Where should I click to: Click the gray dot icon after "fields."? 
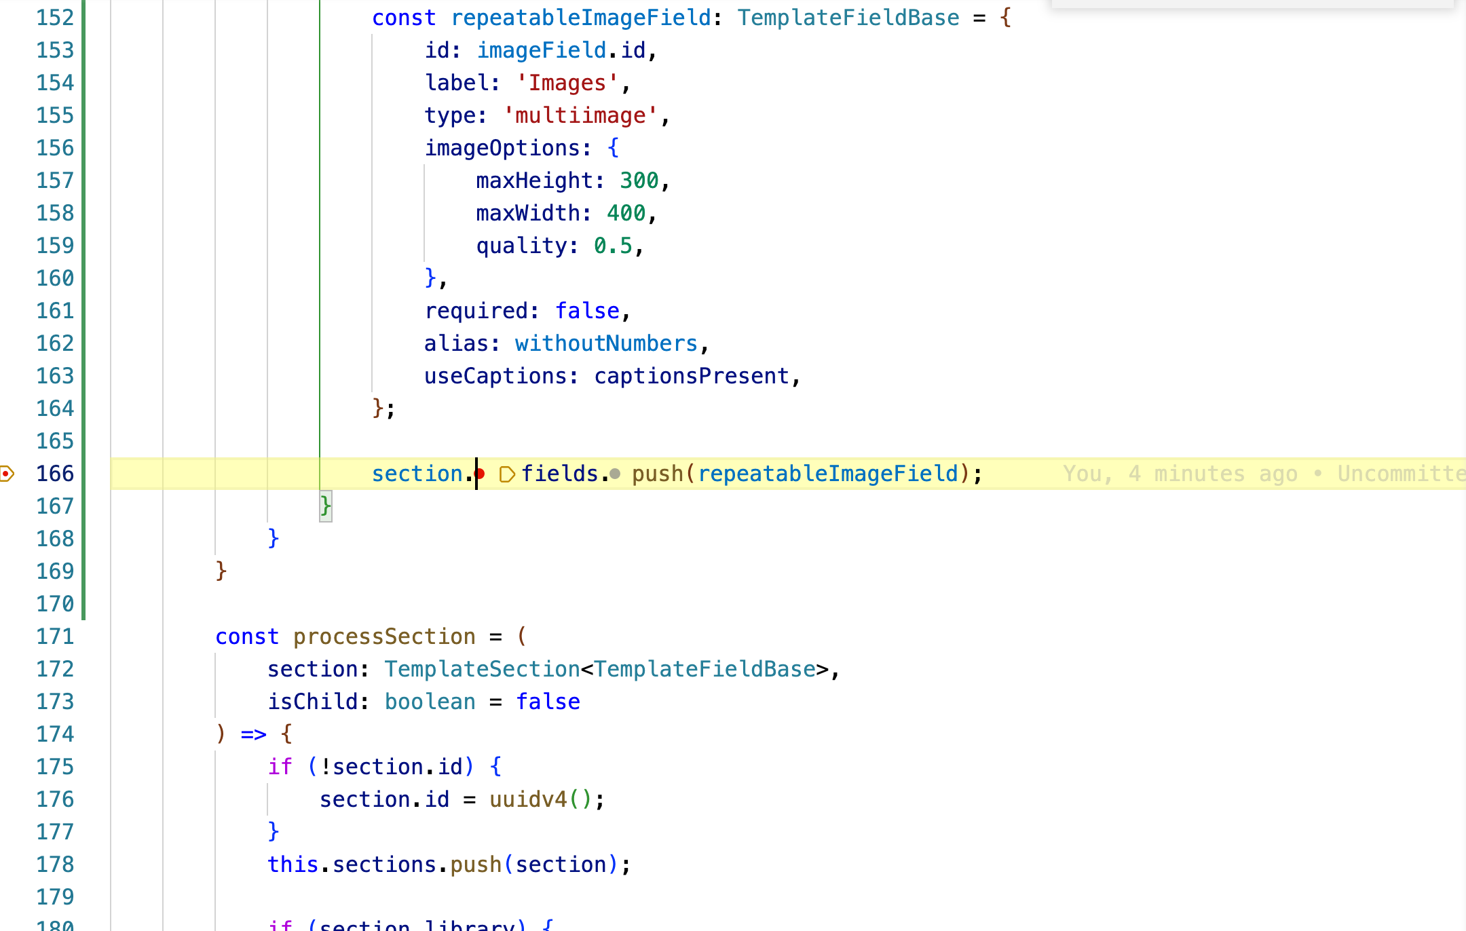coord(615,474)
